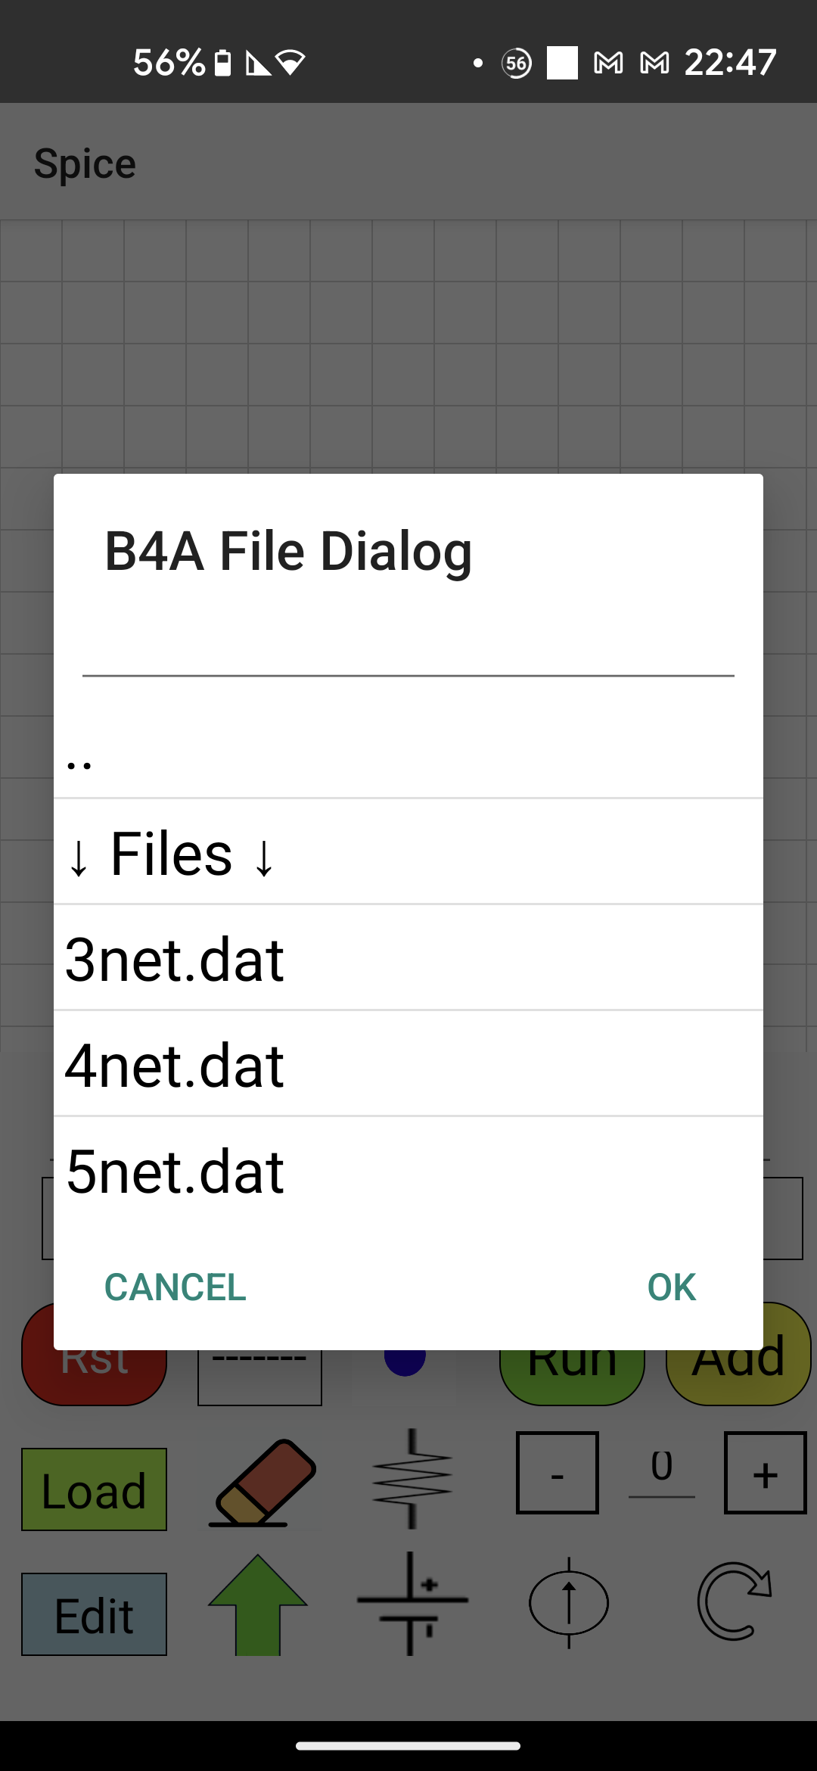Select the eraser tool icon

[262, 1483]
